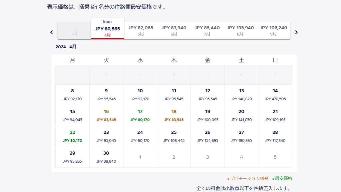Choose April 16 promotion fare JPY 83,545
341x192 pixels.
tap(106, 116)
